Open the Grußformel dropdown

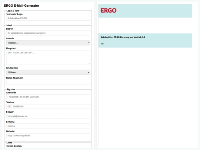pos(48,72)
